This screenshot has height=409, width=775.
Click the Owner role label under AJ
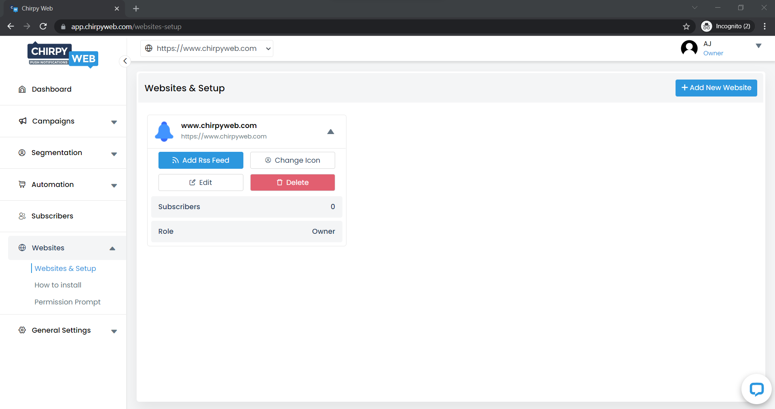pyautogui.click(x=713, y=53)
